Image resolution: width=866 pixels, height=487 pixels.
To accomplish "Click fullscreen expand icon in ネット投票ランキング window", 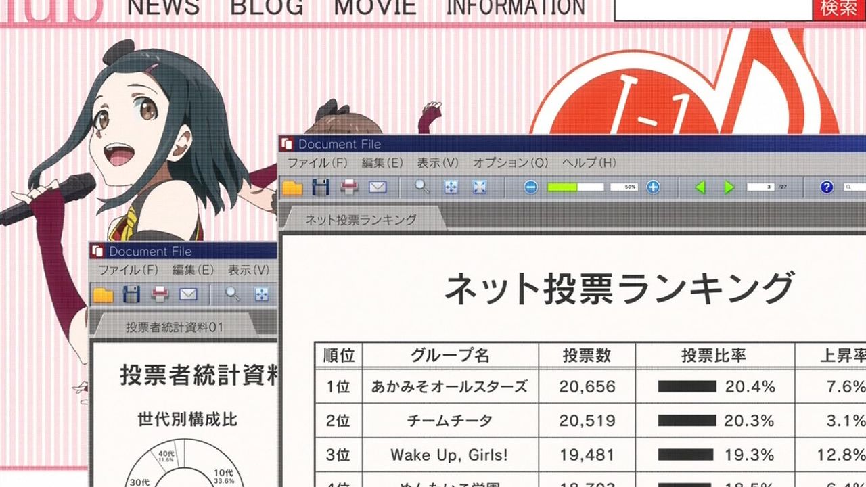I will click(479, 187).
